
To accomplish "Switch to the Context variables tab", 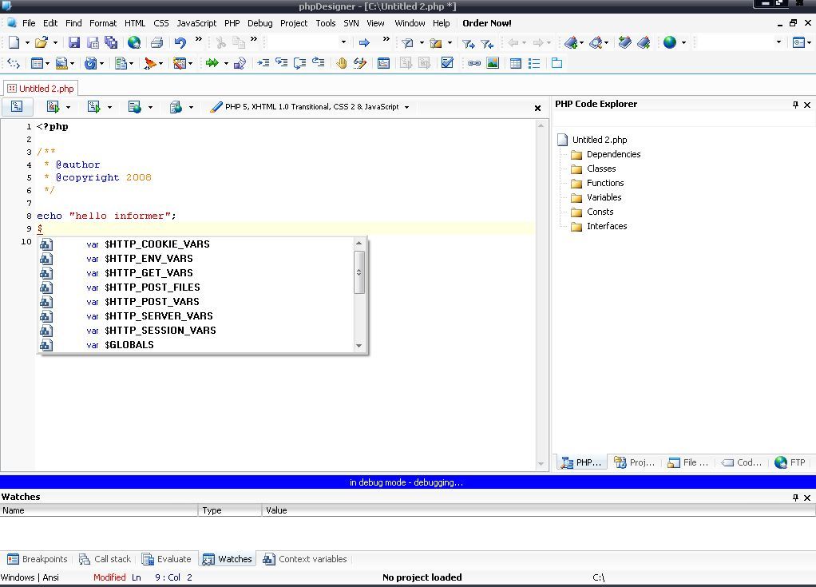I will click(x=305, y=559).
